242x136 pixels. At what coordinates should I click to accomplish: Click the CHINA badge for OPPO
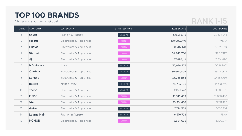(x=124, y=96)
